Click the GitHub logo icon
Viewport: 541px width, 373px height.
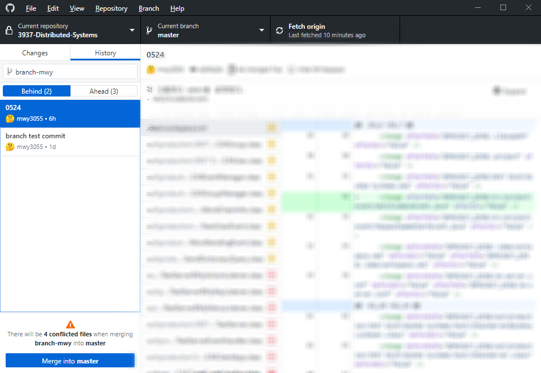point(10,8)
